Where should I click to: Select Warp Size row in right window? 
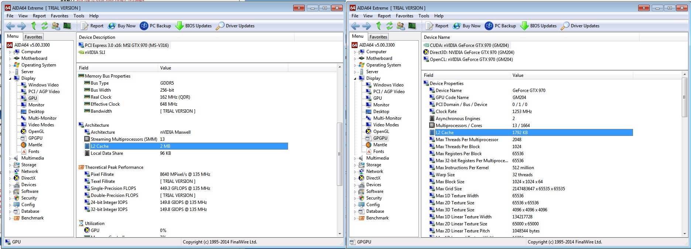click(x=531, y=175)
